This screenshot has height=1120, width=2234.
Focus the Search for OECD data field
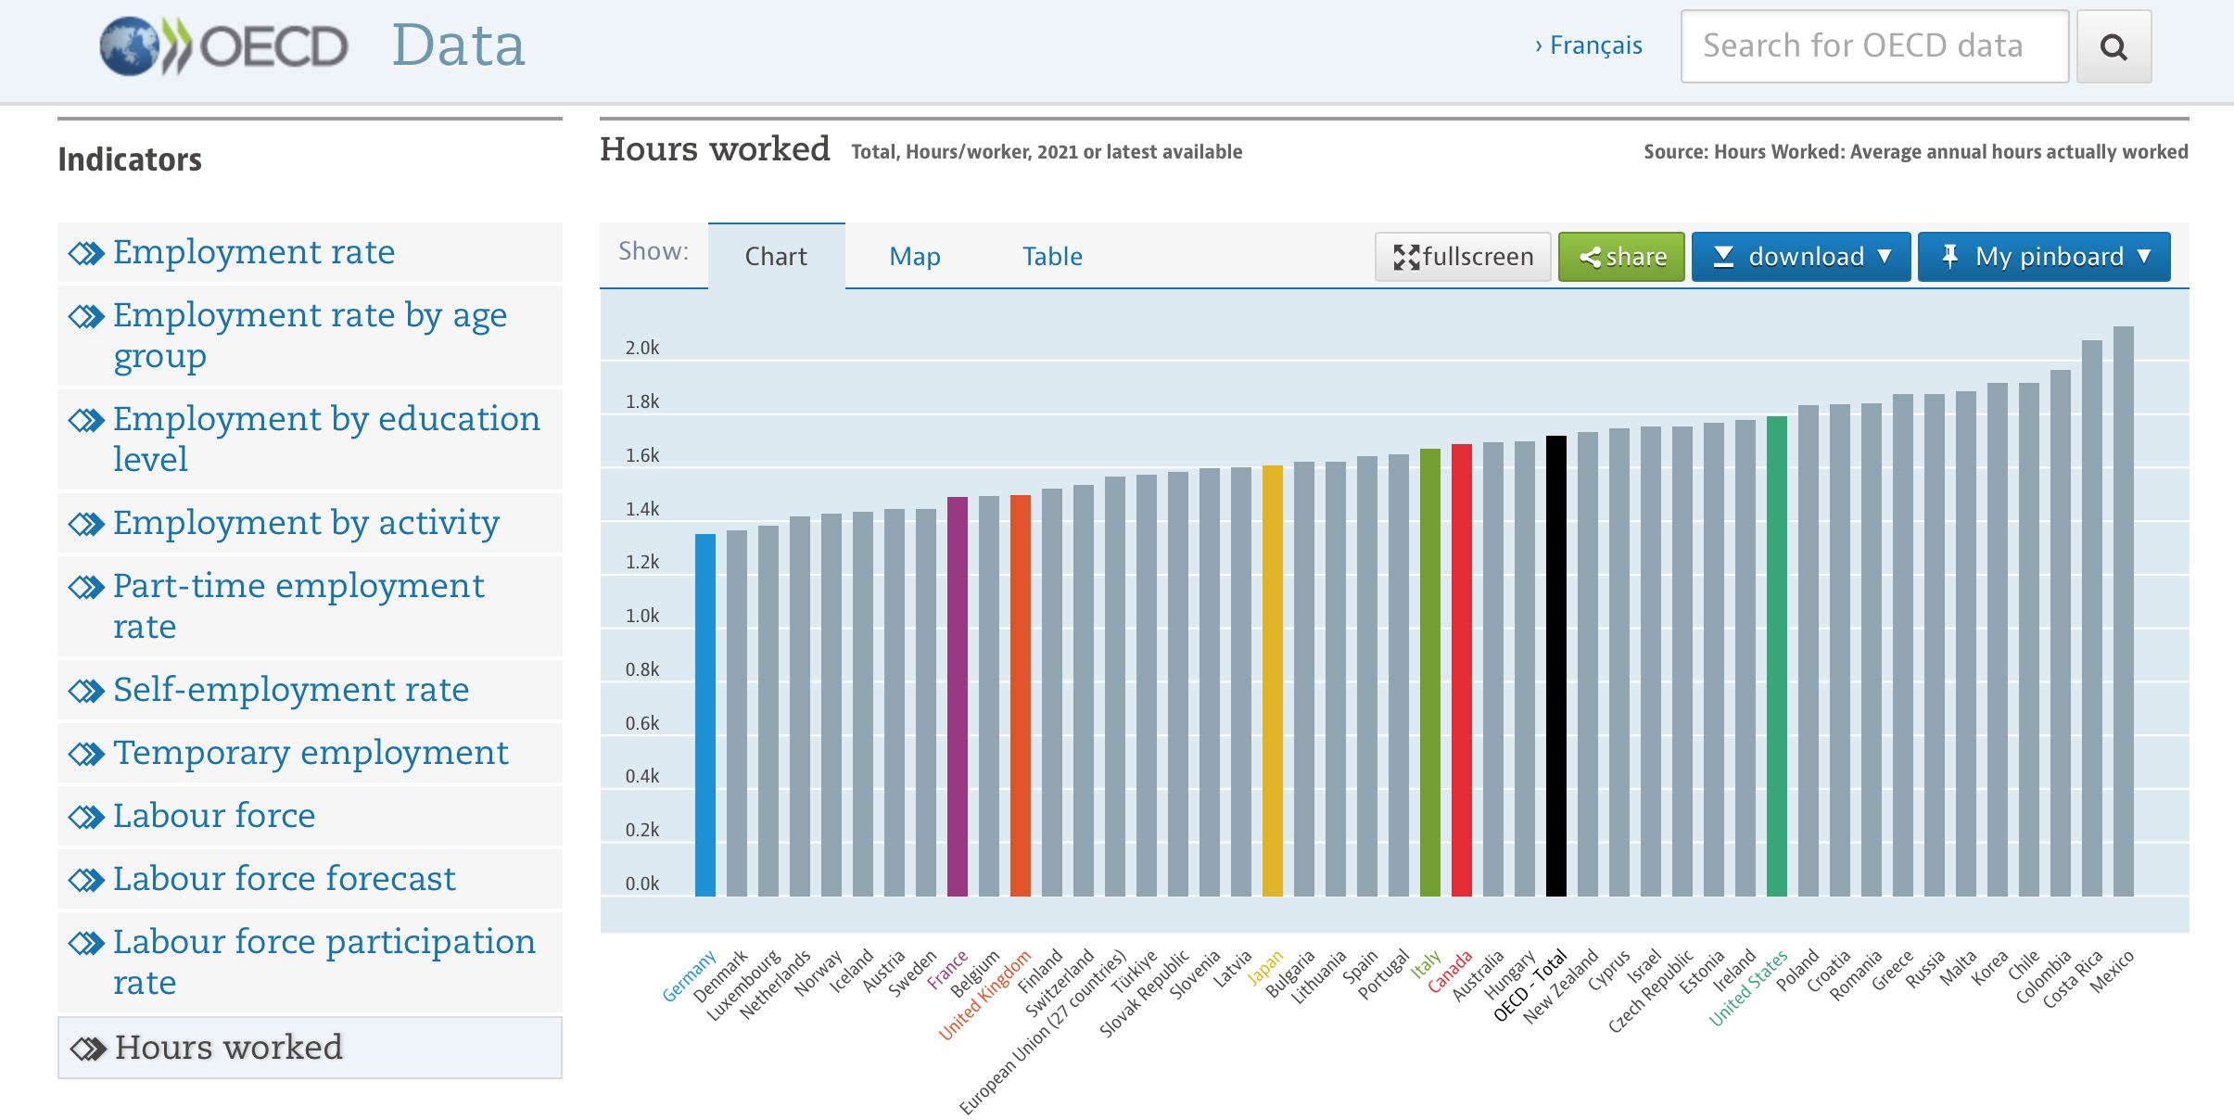click(x=1874, y=46)
